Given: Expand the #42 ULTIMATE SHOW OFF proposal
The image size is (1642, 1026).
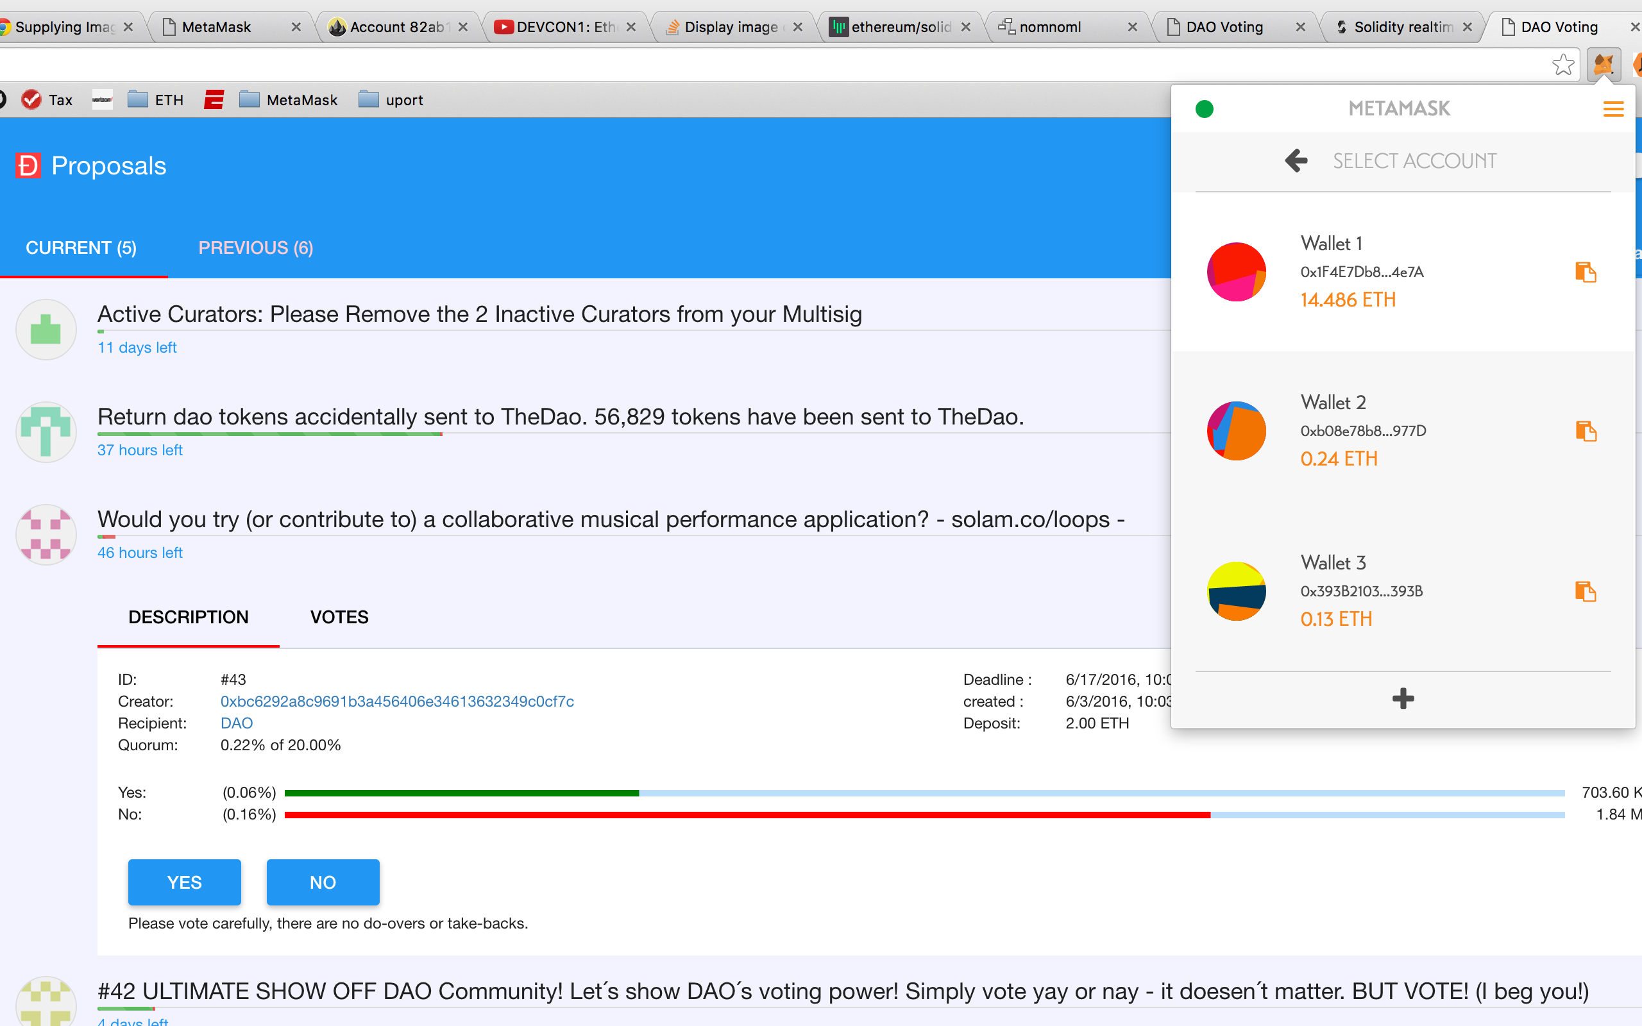Looking at the screenshot, I should [843, 991].
